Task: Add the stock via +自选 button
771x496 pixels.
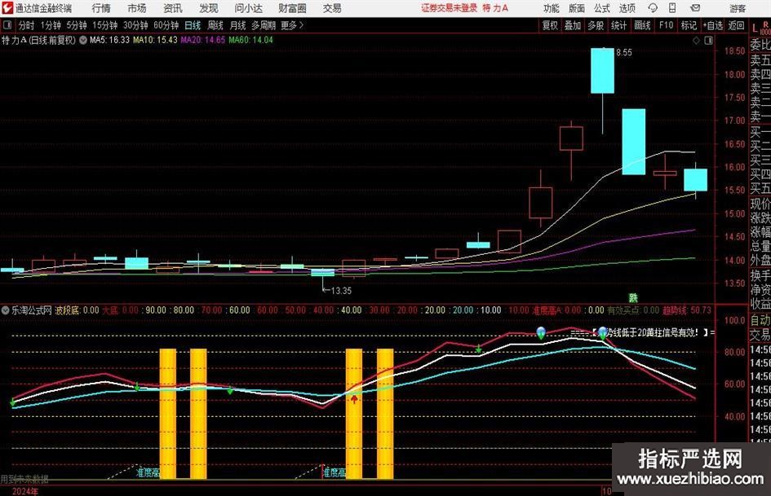Action: coord(713,25)
